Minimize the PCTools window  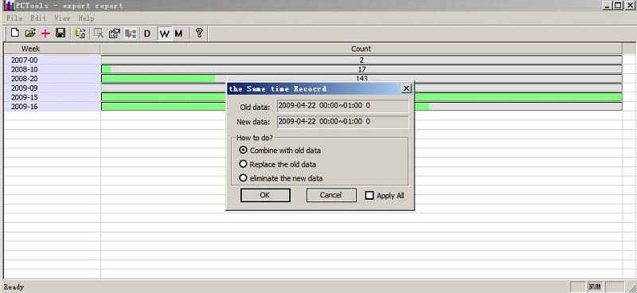click(x=608, y=6)
